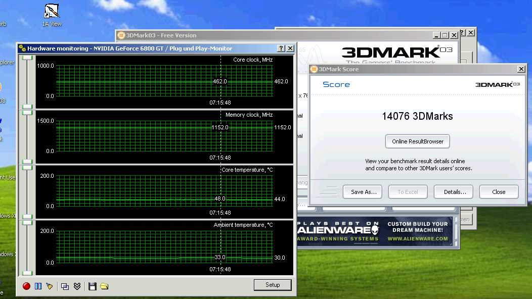Maximize the 3DMark03 - Free Version window
Screen dimensions: 532x299
(x=445, y=35)
